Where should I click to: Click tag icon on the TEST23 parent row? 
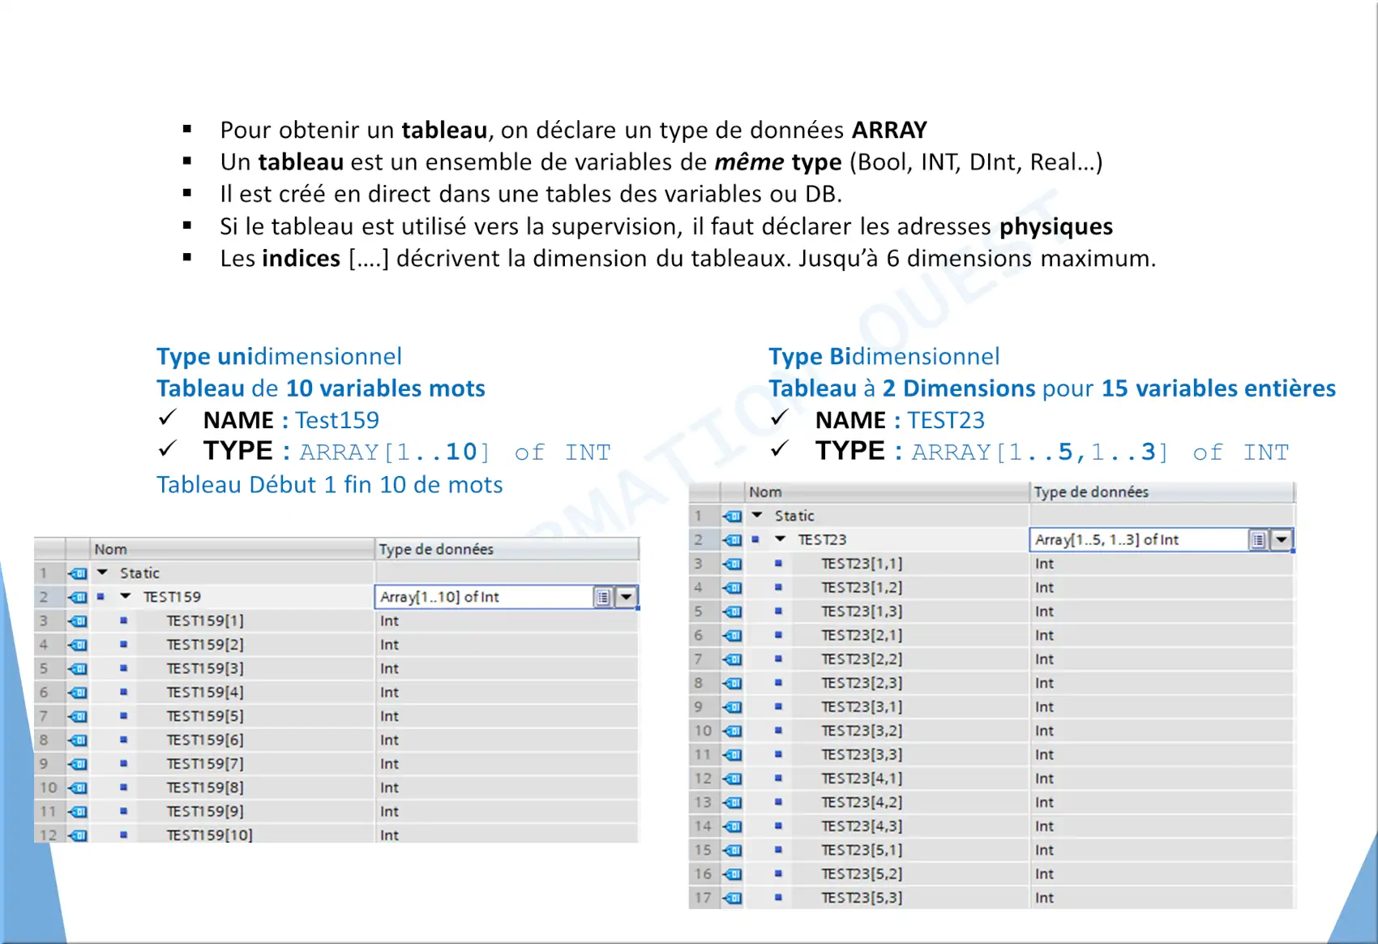(x=733, y=539)
